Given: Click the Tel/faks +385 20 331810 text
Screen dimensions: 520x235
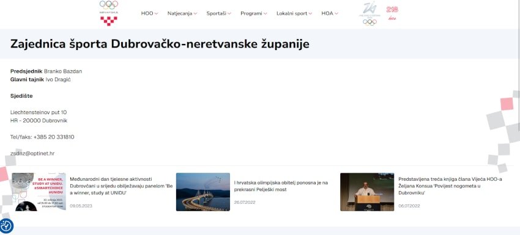Looking at the screenshot, I should click(42, 137).
